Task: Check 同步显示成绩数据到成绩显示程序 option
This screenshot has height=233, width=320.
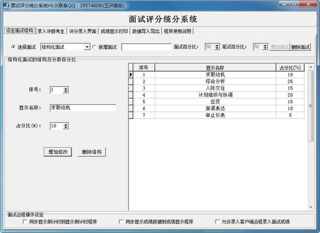Action: pos(121,222)
